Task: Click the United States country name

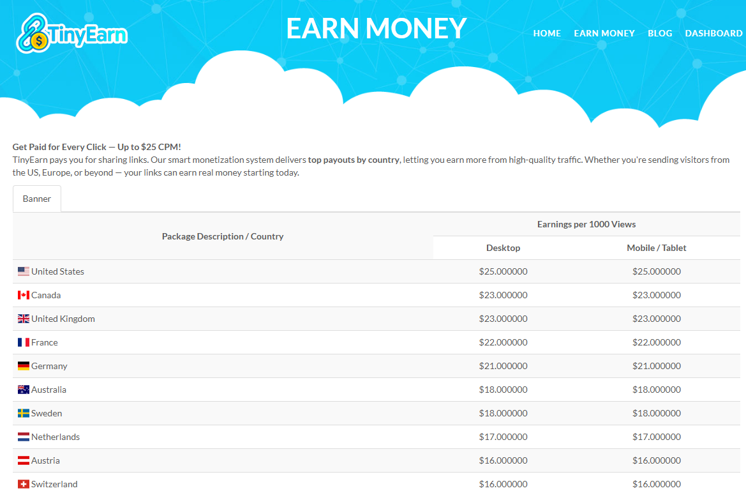Action: coord(57,271)
